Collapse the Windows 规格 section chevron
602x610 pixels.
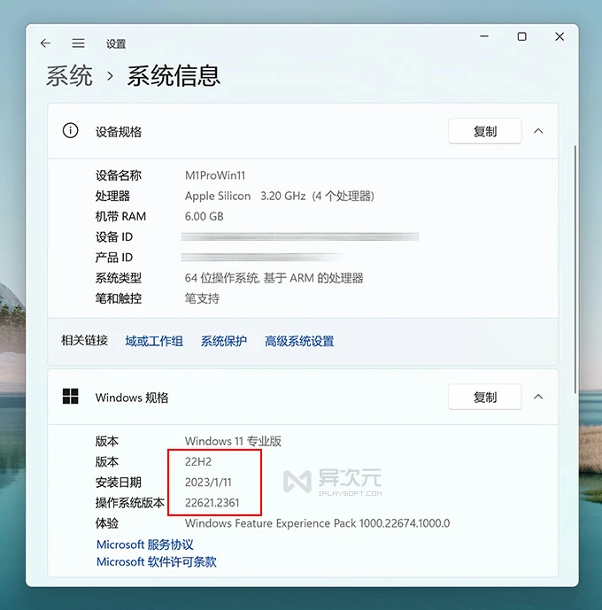pos(538,397)
